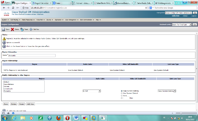198x121 pixels.
Task: Click the Save disk icon in toolbar
Action: tap(3, 29)
